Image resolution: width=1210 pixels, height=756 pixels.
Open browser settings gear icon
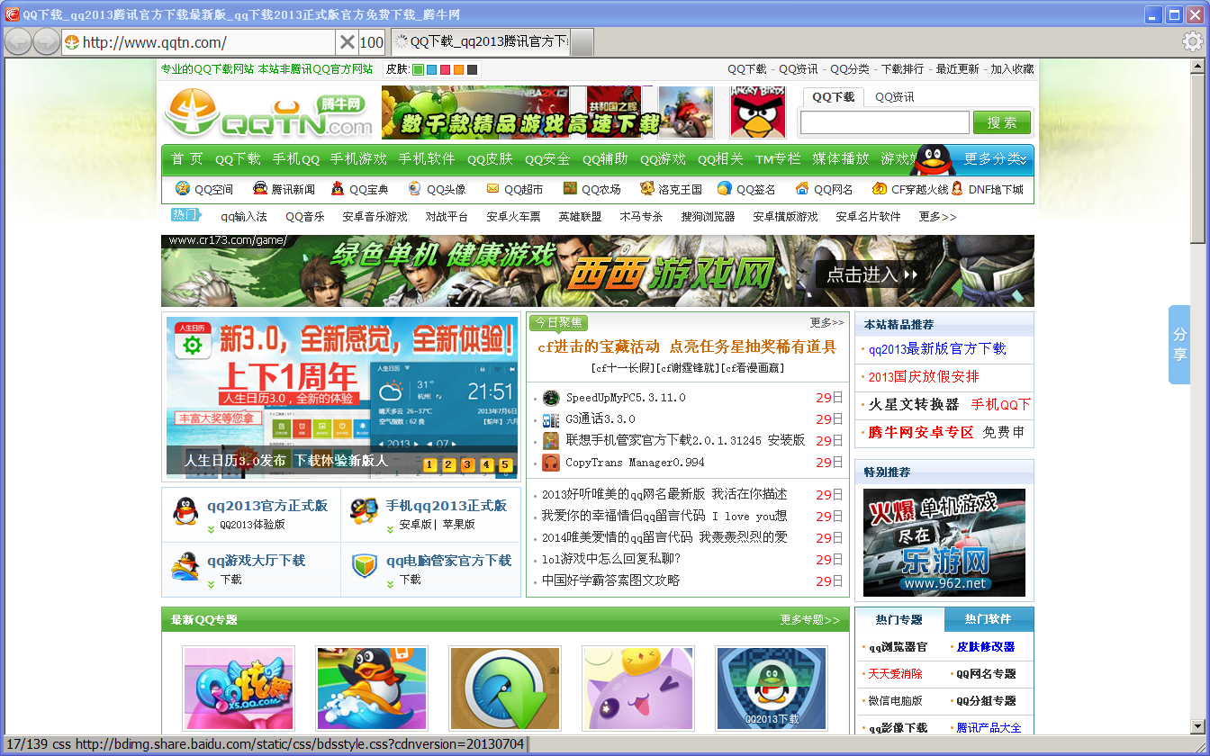[x=1192, y=41]
